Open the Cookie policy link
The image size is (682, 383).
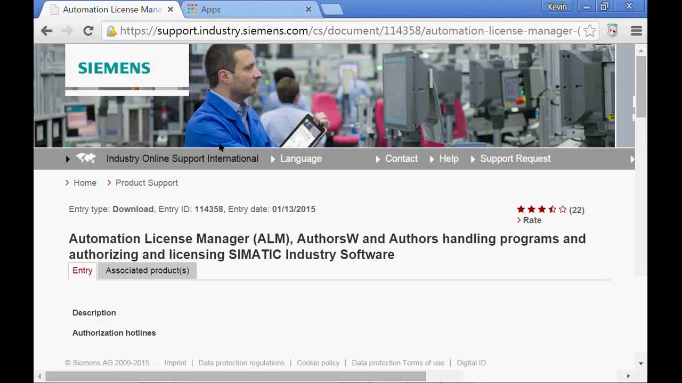pos(318,363)
